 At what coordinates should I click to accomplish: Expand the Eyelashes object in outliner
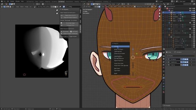(x=169, y=16)
